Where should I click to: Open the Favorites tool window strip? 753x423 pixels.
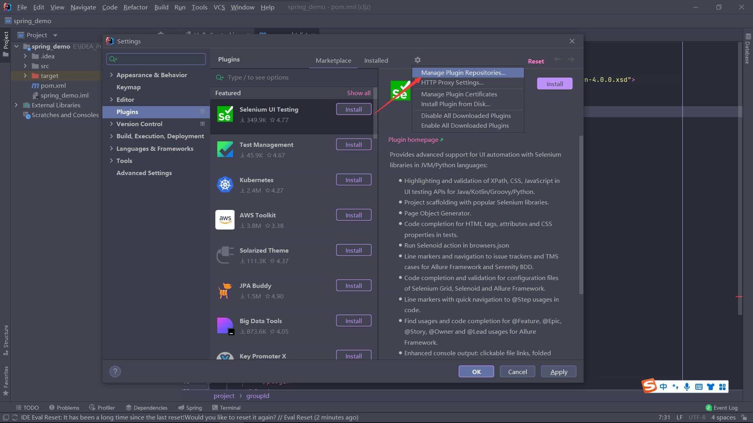(x=6, y=381)
